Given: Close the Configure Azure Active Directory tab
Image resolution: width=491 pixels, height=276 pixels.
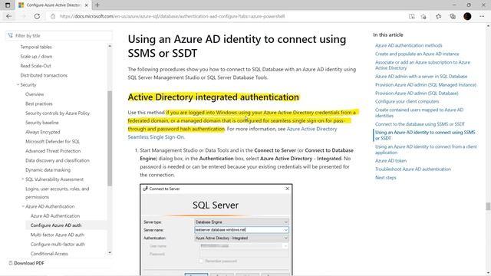Looking at the screenshot, I should click(87, 5).
